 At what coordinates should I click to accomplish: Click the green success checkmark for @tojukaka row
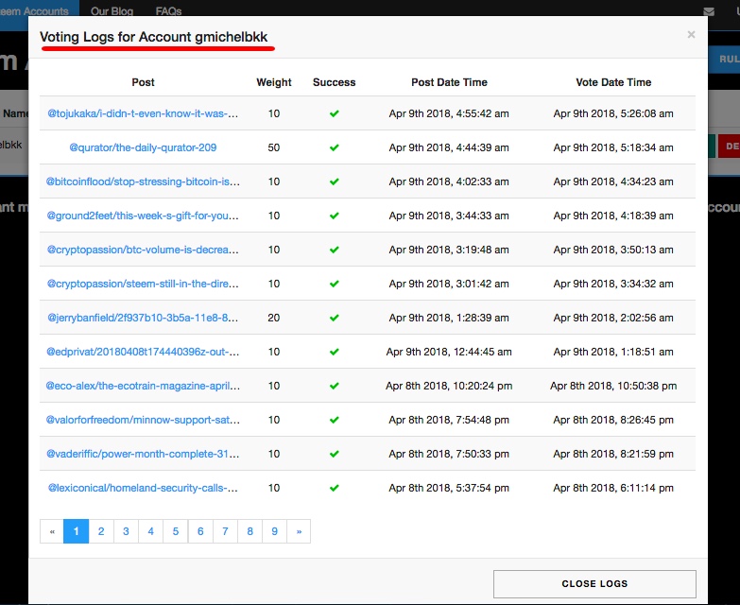click(335, 113)
